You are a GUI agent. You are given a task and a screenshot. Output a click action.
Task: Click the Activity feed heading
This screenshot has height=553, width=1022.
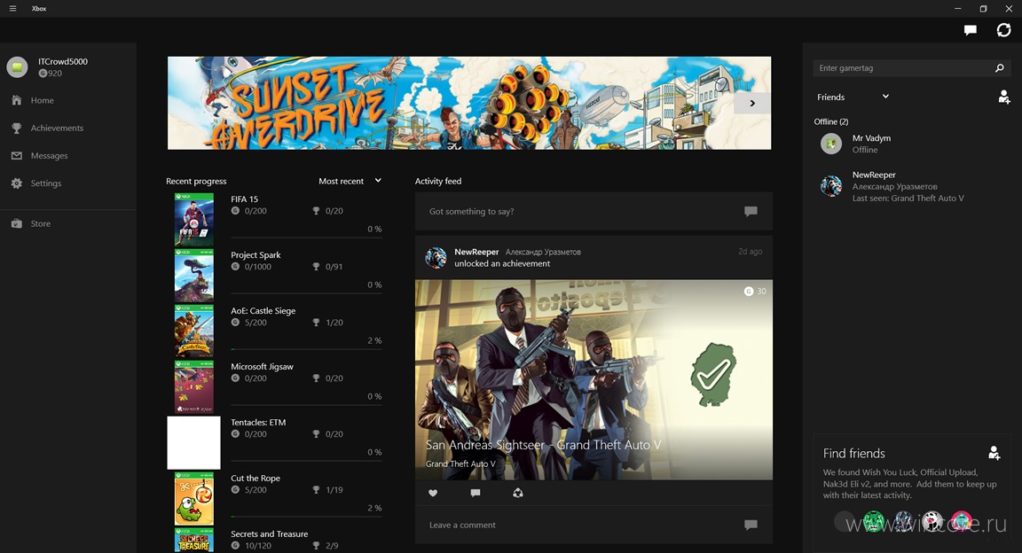pyautogui.click(x=438, y=181)
